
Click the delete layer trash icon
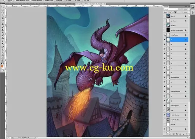[x=187, y=134]
